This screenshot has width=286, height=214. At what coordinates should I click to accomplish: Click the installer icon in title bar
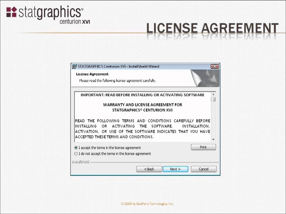tap(74, 66)
